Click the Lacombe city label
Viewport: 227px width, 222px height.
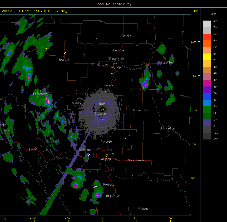(119, 50)
